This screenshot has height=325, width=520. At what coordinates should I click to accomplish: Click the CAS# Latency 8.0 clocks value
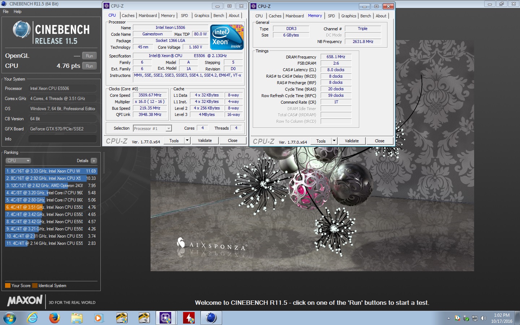coord(336,70)
